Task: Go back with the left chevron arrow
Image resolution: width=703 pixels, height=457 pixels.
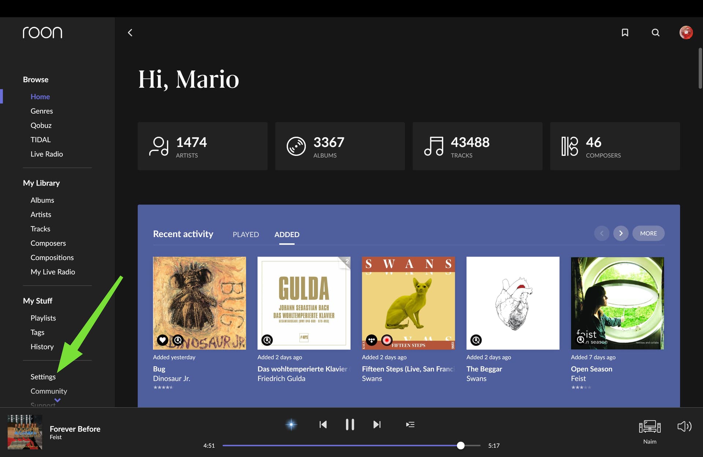Action: pyautogui.click(x=130, y=33)
